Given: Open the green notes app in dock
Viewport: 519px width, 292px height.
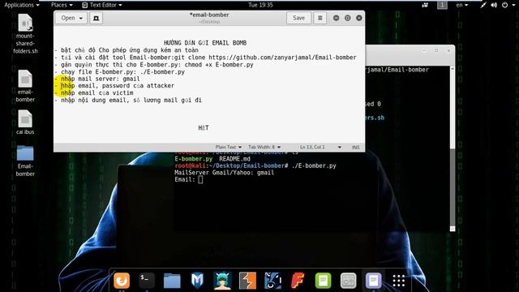Looking at the screenshot, I should [323, 281].
